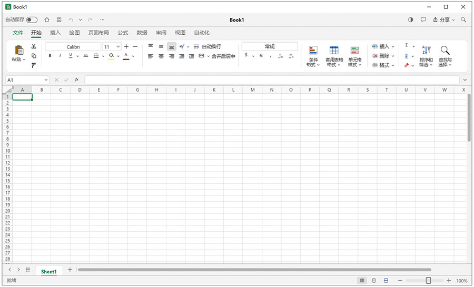Click the strikethrough ab icon
Screen dimensions: 474x287
(x=86, y=56)
